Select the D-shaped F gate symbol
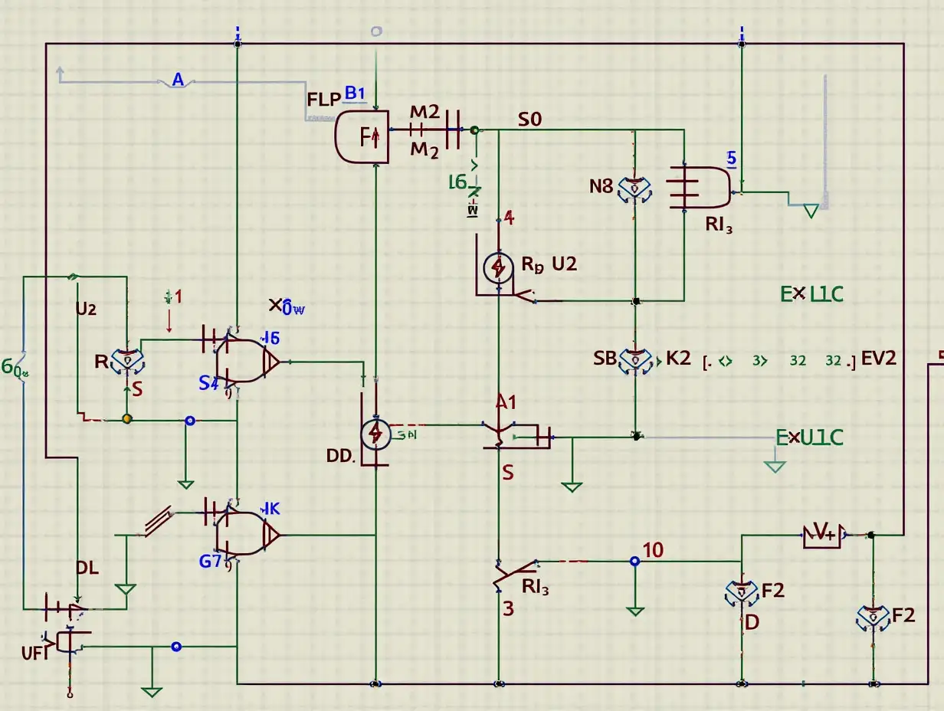This screenshot has height=711, width=944. [363, 137]
